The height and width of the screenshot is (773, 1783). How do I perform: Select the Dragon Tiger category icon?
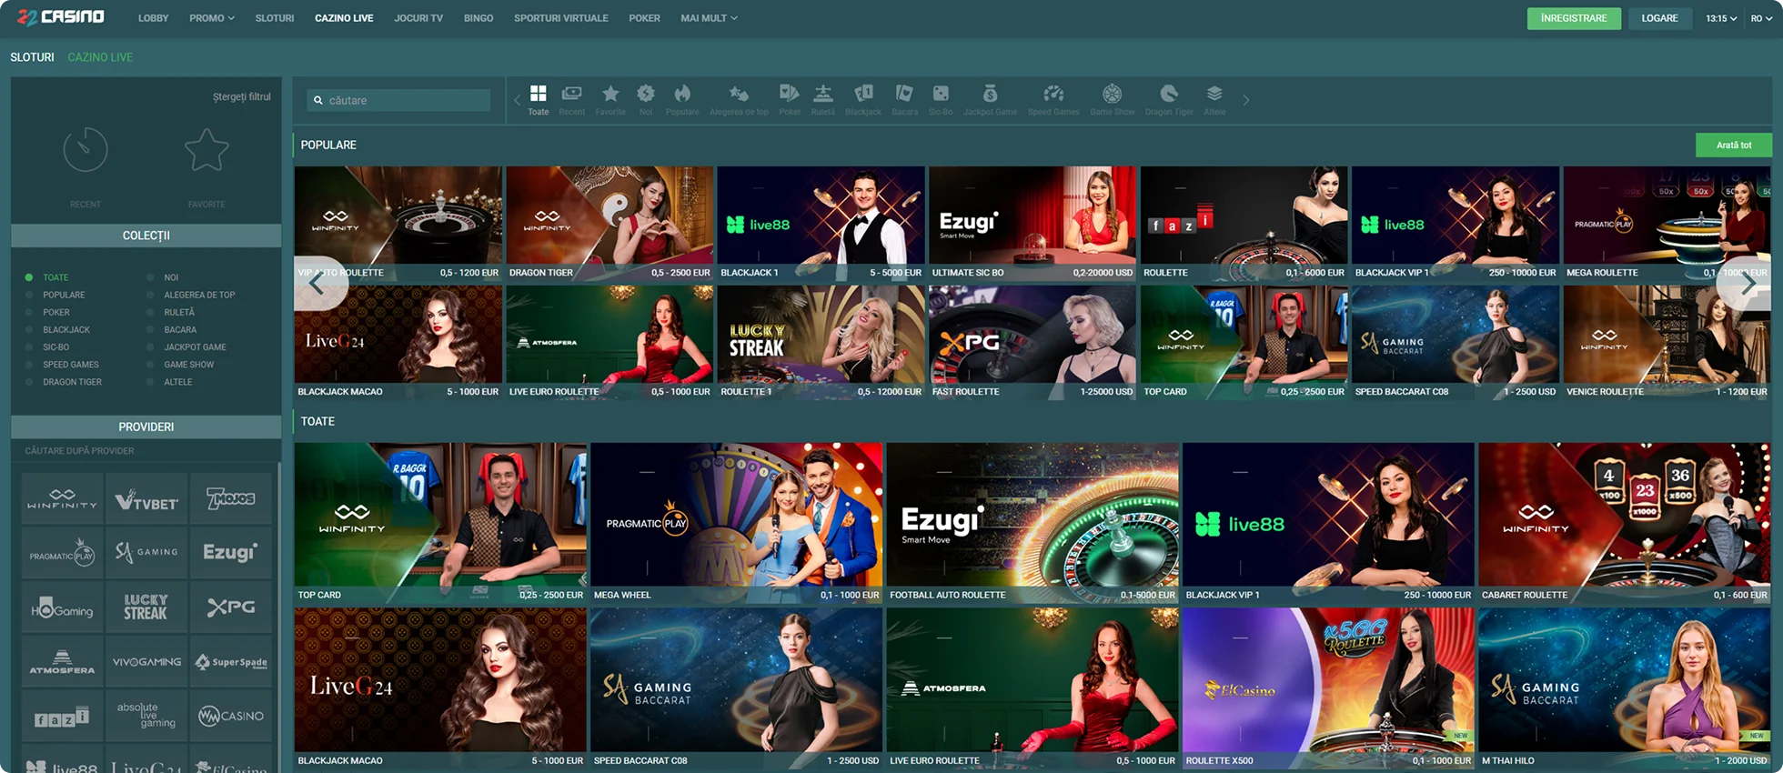pyautogui.click(x=1169, y=100)
